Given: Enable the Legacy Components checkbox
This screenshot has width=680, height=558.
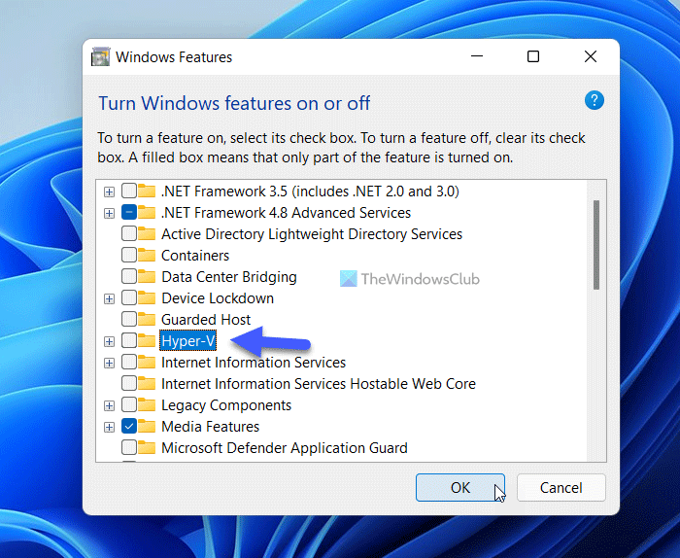Looking at the screenshot, I should click(x=129, y=404).
